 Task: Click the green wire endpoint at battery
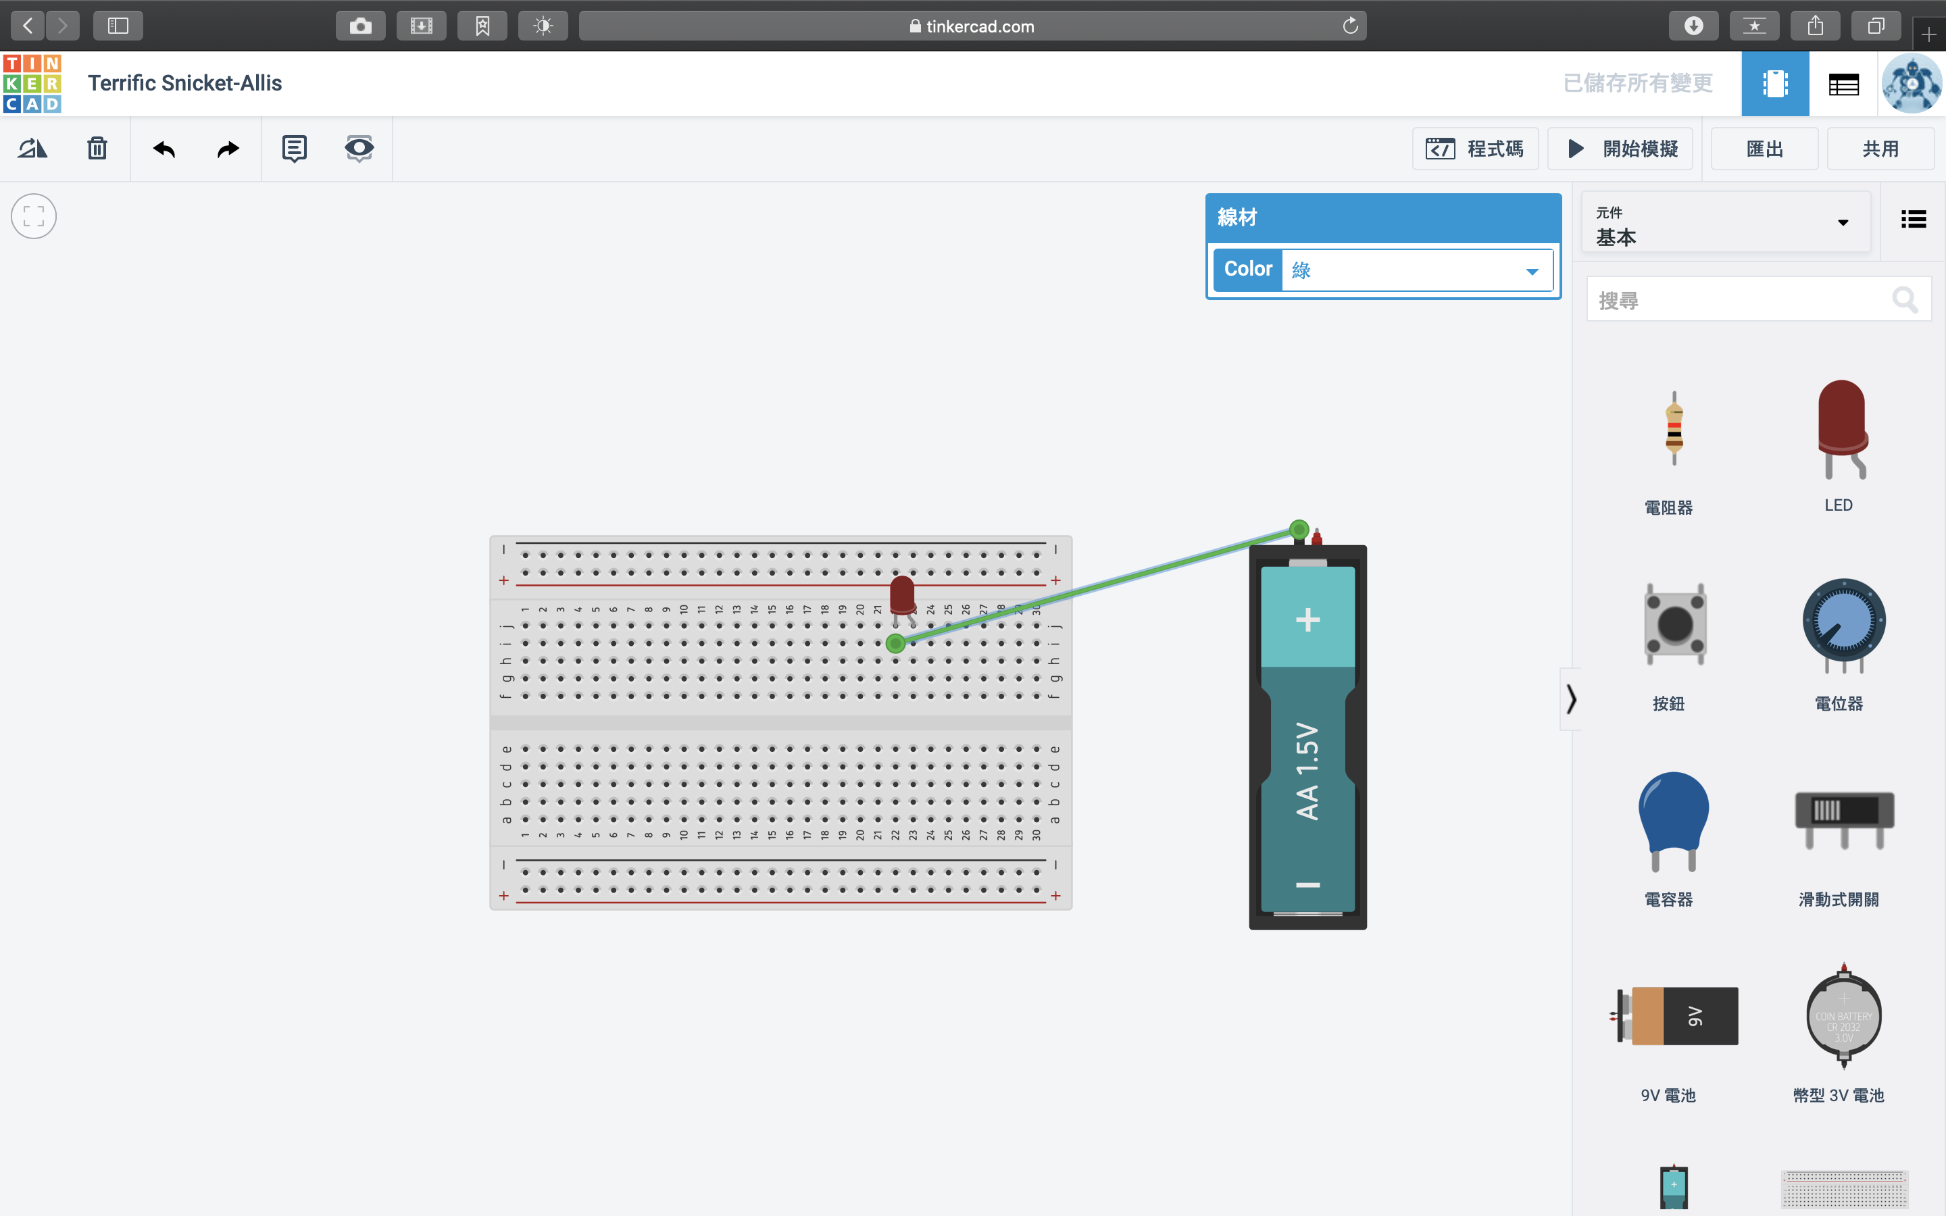tap(1299, 529)
